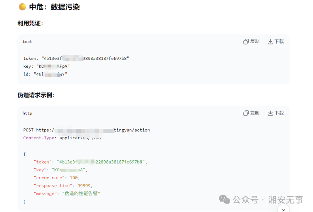Click the Content-Type header line
This screenshot has height=212, width=313.
click(x=62, y=138)
